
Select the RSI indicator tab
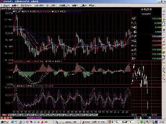[x=50, y=115]
